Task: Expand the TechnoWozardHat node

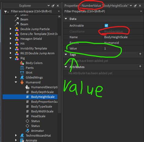Action: tap(16, 135)
